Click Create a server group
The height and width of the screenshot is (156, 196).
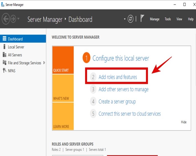117,102
